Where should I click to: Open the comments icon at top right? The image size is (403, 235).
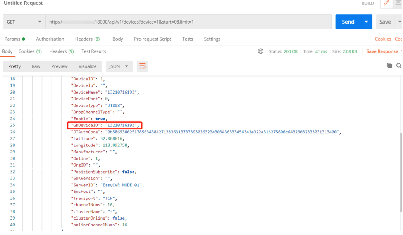click(398, 3)
